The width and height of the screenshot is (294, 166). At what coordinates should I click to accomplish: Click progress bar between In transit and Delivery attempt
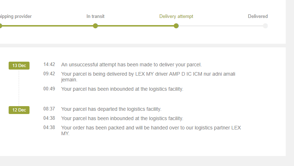coord(136,26)
